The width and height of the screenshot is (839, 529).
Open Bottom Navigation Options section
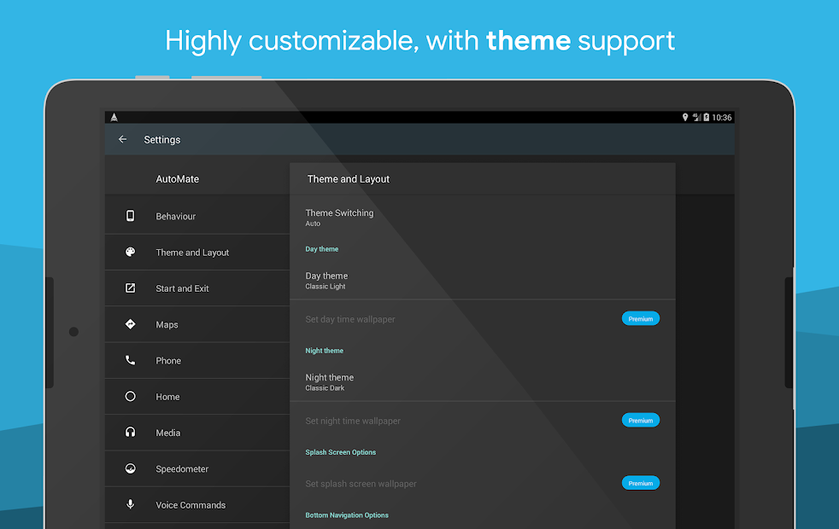point(347,514)
